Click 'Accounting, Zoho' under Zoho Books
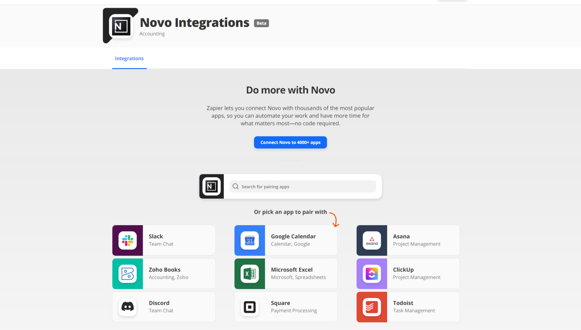This screenshot has width=581, height=330. (x=169, y=277)
